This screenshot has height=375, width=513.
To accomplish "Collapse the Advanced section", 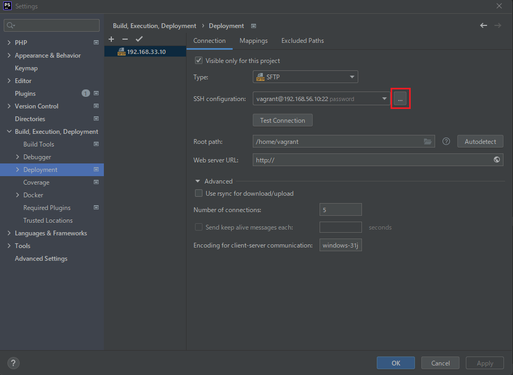I will 198,181.
